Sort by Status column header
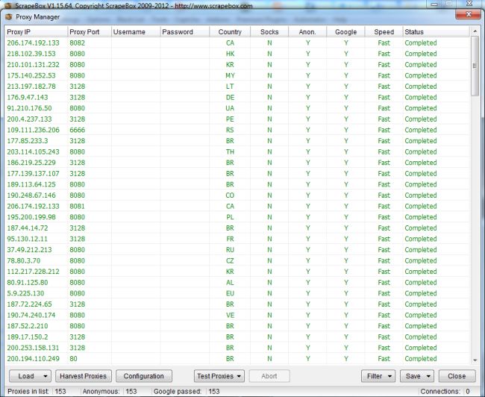 click(436, 32)
